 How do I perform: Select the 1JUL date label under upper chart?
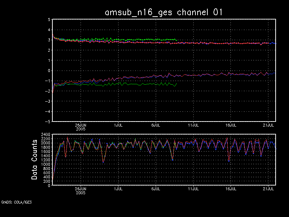tap(118, 125)
